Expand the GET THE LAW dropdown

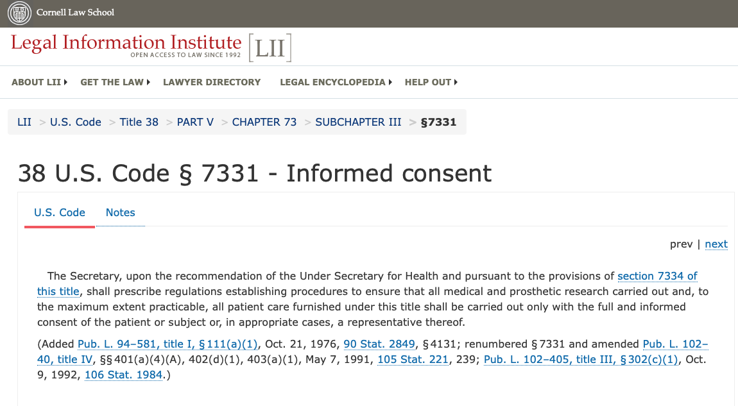click(x=116, y=82)
